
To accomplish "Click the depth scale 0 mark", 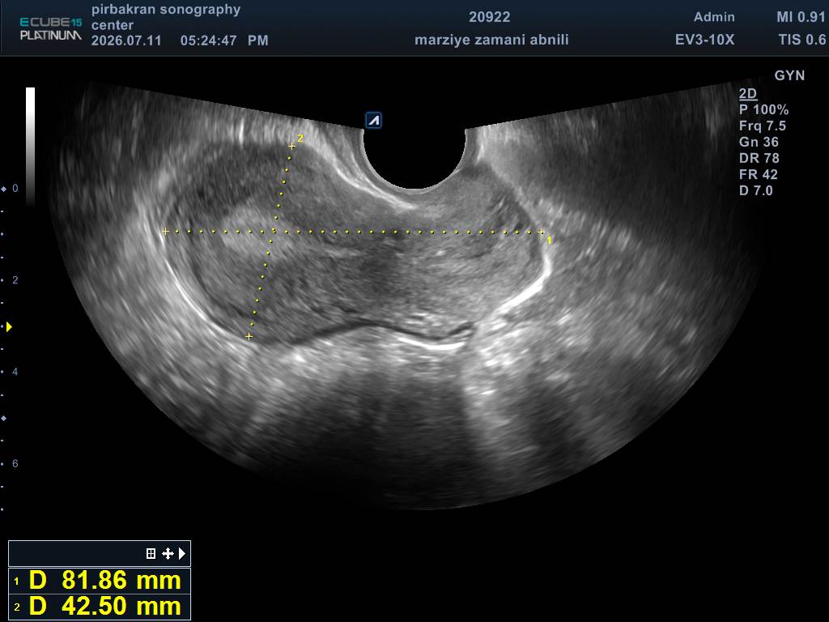I will tap(15, 188).
